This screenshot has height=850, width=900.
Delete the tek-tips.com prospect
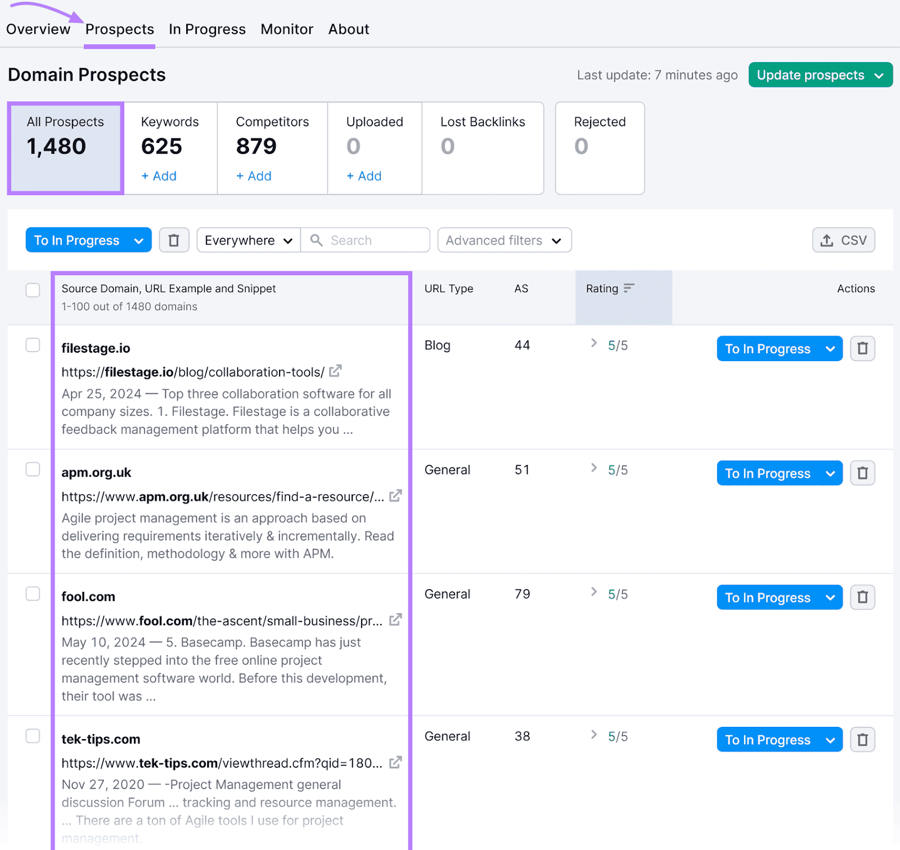tap(862, 739)
